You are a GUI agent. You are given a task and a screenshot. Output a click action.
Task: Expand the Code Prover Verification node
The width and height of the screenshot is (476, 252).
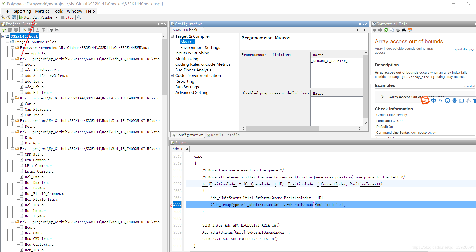tap(172, 76)
